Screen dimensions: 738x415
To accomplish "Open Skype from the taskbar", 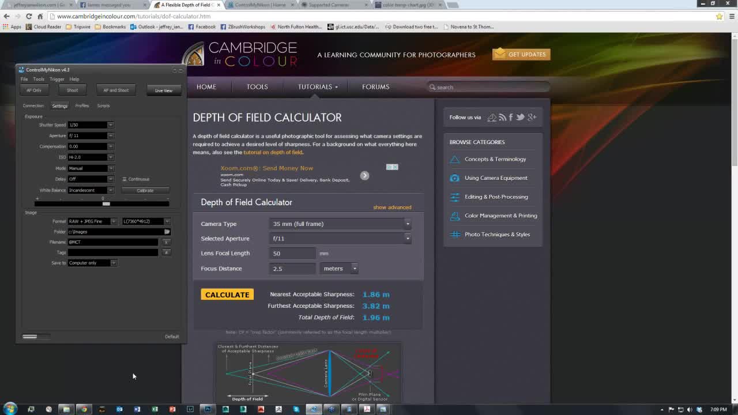I will click(x=296, y=409).
